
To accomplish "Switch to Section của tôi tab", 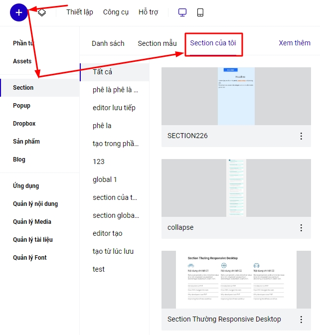I will 213,43.
